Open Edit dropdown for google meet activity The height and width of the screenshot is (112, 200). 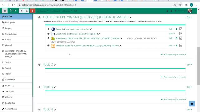pos(172,34)
